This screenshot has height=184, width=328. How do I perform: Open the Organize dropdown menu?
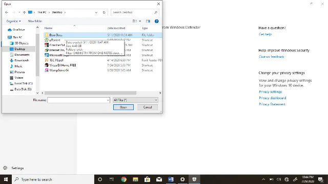click(x=13, y=21)
